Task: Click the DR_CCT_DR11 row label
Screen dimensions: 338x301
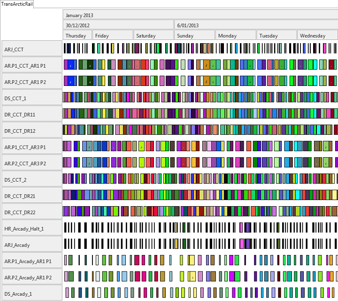Action: coord(31,115)
